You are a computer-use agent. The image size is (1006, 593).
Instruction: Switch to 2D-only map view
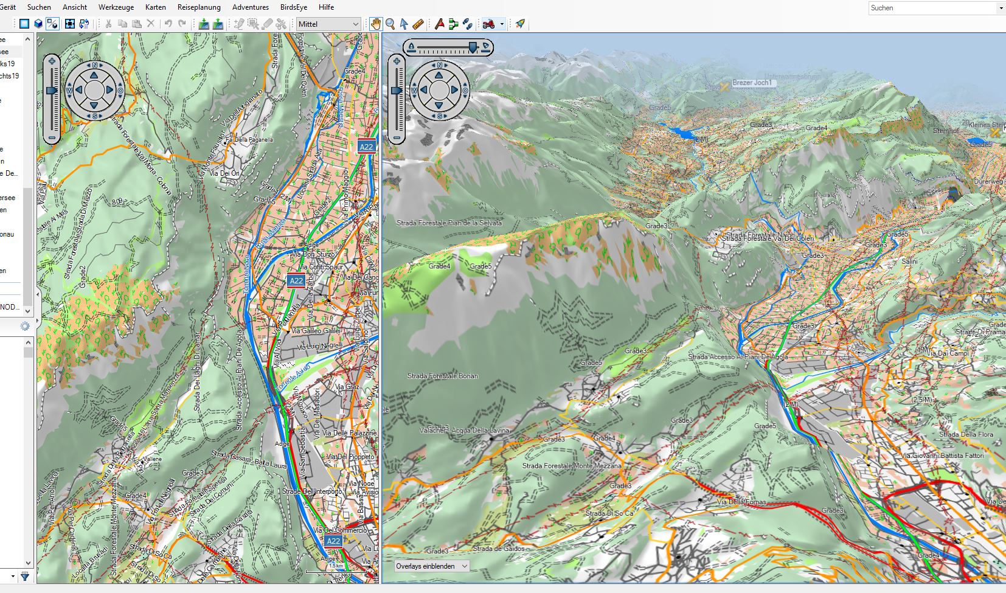(x=24, y=24)
